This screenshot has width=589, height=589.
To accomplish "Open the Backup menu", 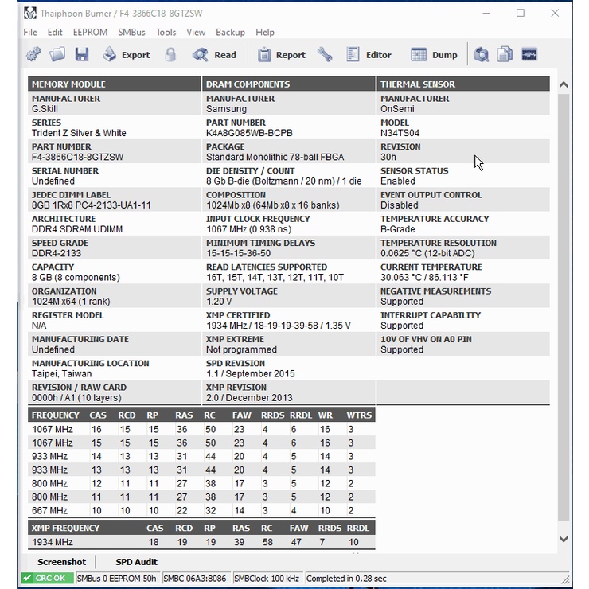I will pyautogui.click(x=230, y=33).
